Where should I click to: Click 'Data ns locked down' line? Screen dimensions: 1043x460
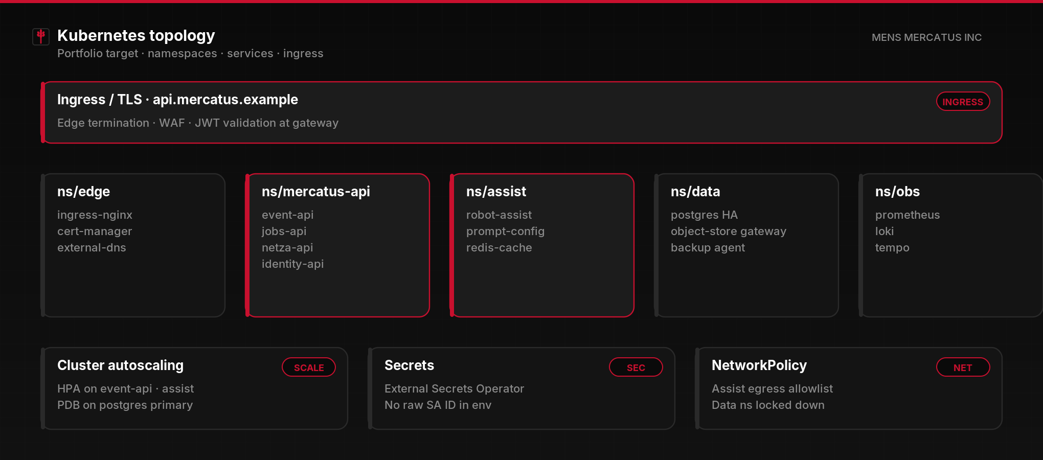[768, 405]
